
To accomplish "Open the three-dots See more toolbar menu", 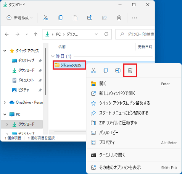I will pos(135,18).
